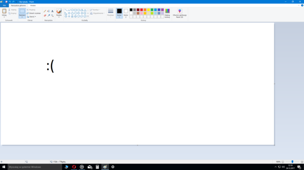Pick the yellow color swatch

[148, 9]
